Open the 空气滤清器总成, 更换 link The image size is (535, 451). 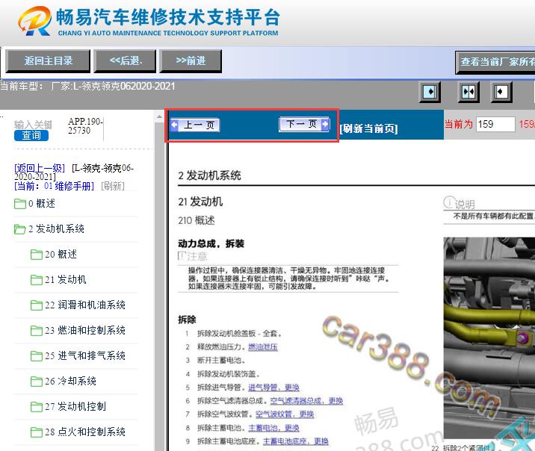(x=306, y=401)
